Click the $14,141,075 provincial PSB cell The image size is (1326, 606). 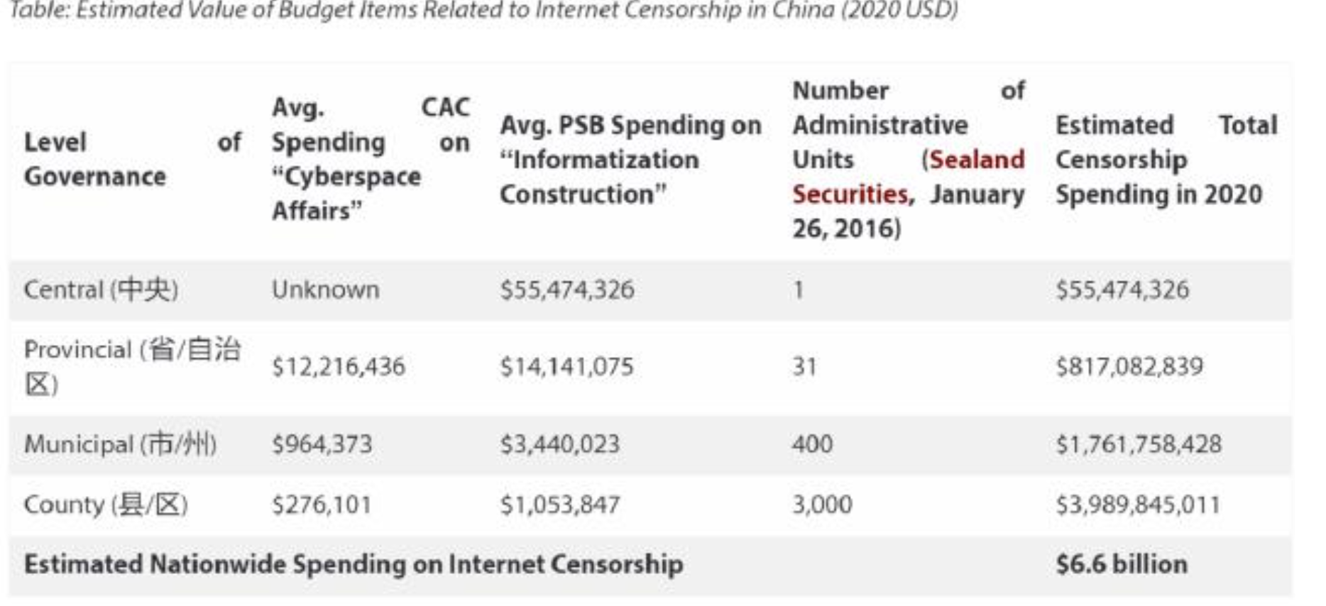(566, 367)
